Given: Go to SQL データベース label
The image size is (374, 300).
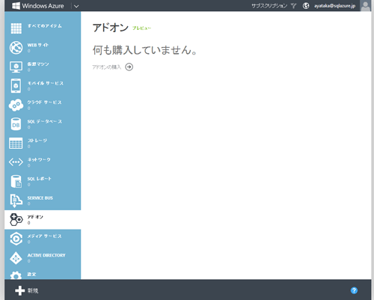Looking at the screenshot, I should 45,121.
